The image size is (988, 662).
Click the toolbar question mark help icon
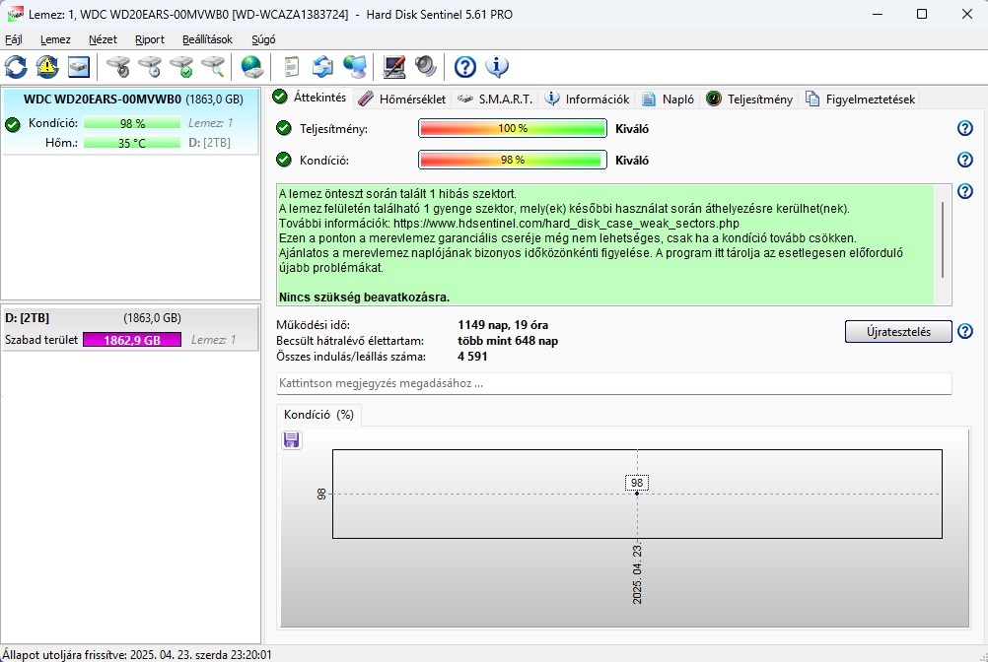[x=465, y=67]
